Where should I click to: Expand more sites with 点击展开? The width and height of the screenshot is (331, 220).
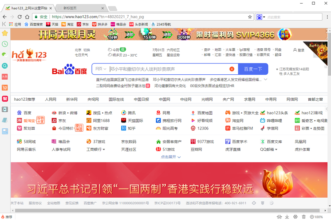(x=170, y=157)
